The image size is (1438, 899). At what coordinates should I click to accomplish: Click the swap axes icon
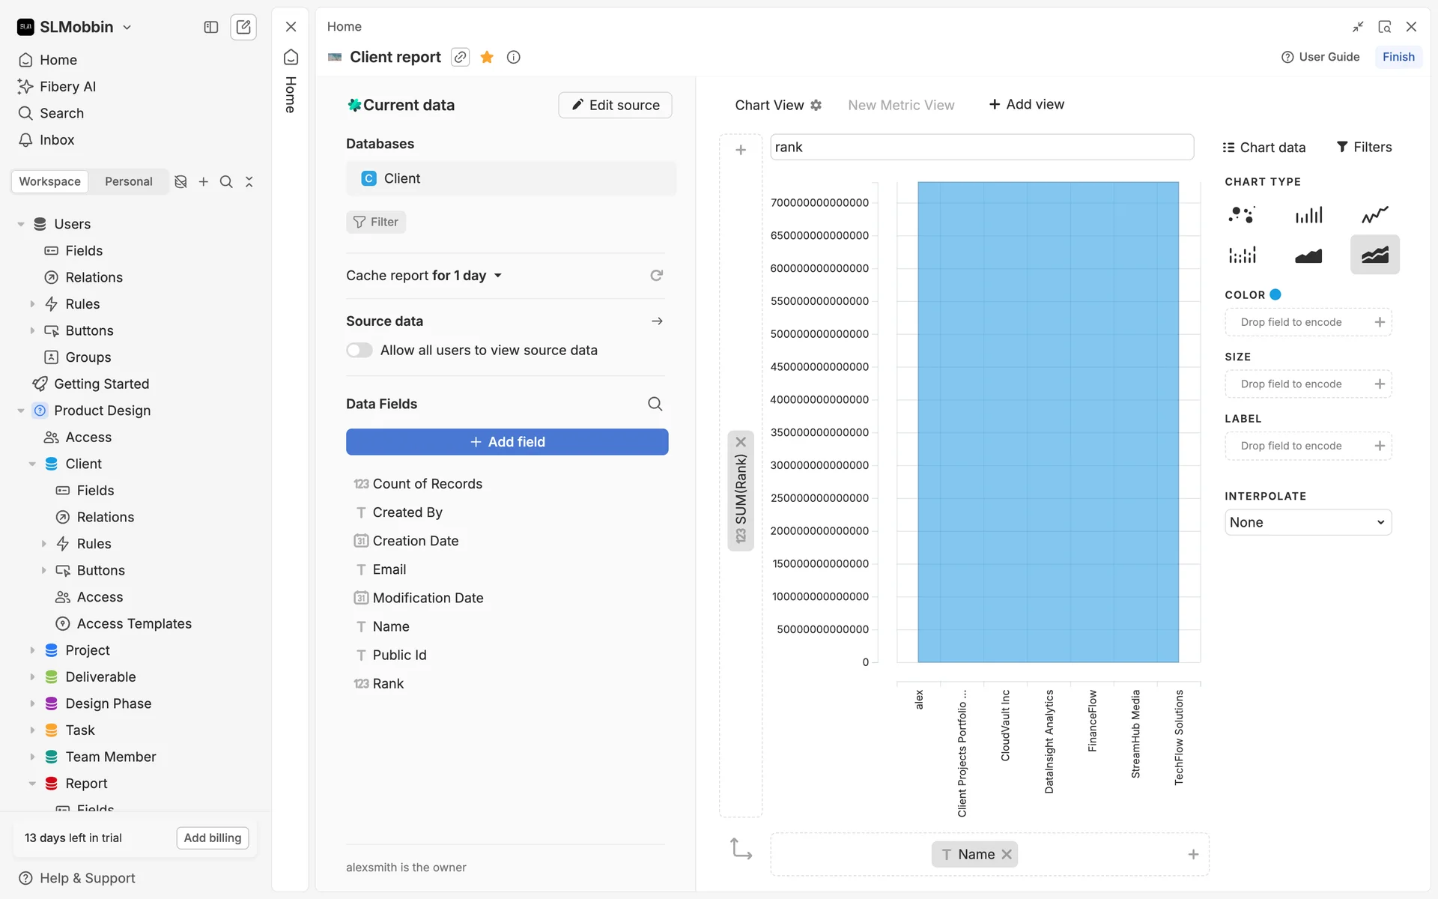(x=741, y=849)
